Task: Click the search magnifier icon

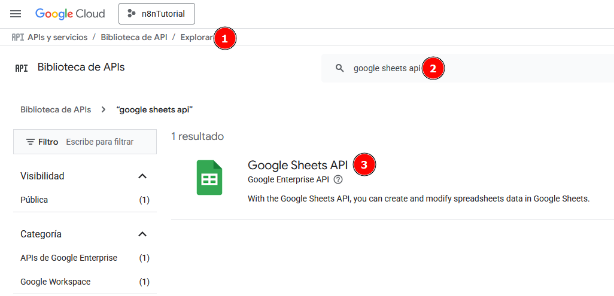Action: 340,69
